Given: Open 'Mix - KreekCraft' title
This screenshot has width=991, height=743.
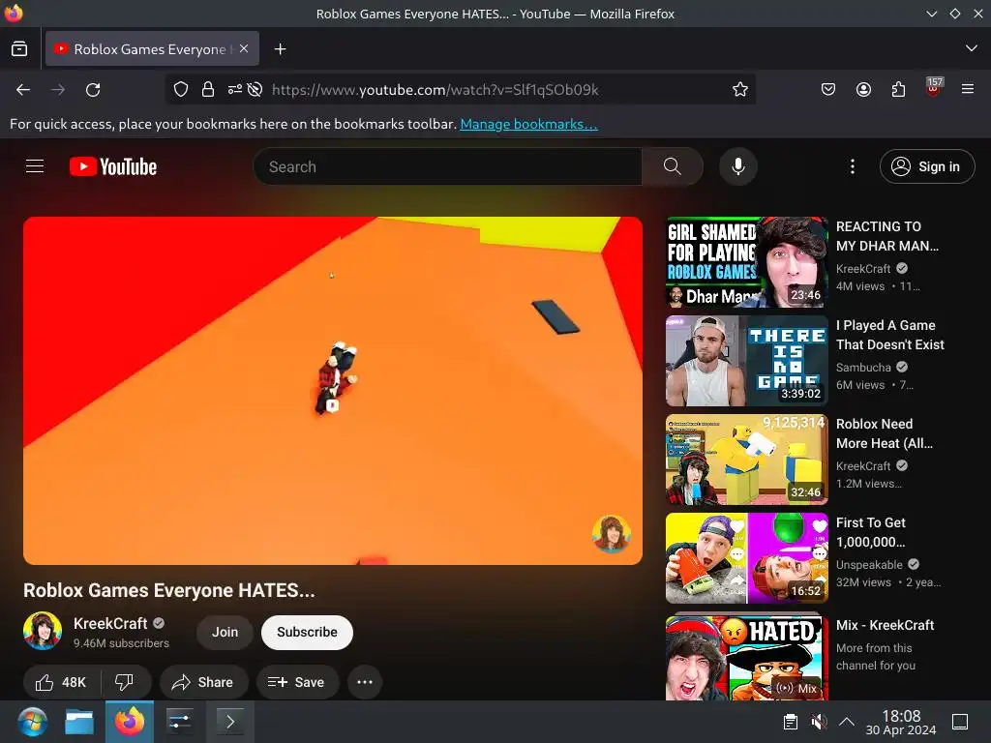Looking at the screenshot, I should (x=885, y=625).
